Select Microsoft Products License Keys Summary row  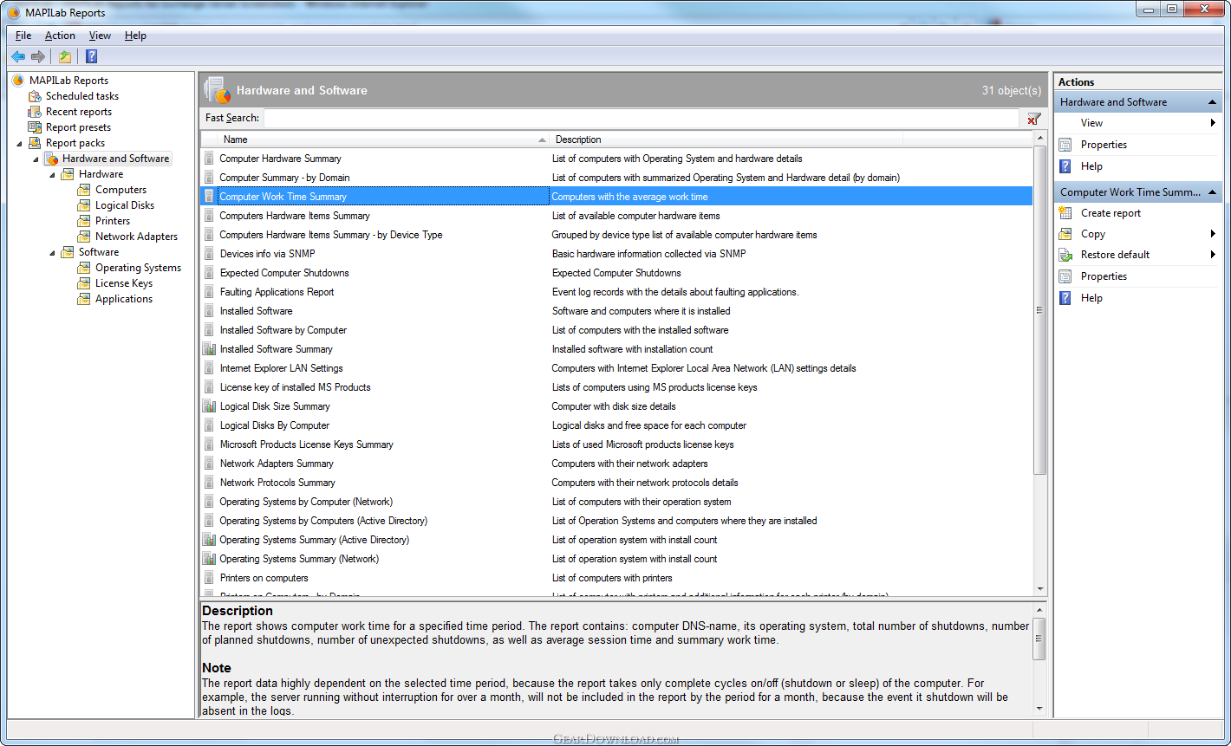[617, 444]
